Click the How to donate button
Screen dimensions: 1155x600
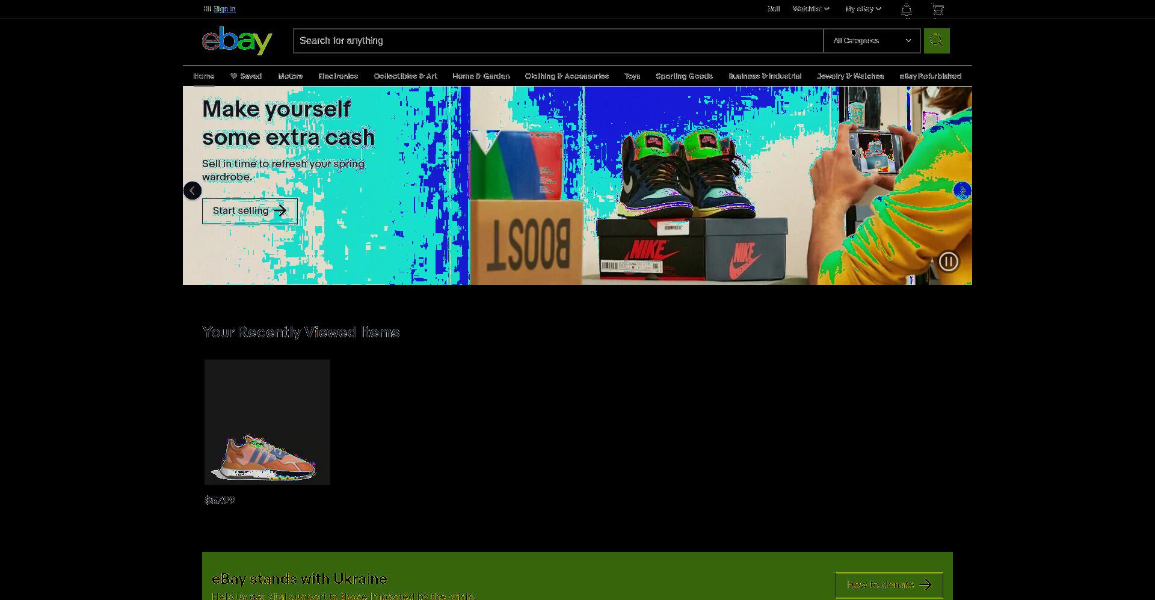click(889, 585)
